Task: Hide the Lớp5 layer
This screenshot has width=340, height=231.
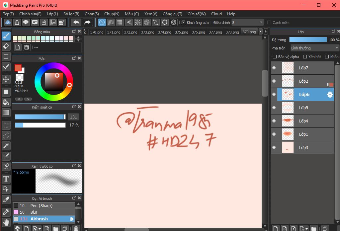Action: (x=274, y=108)
